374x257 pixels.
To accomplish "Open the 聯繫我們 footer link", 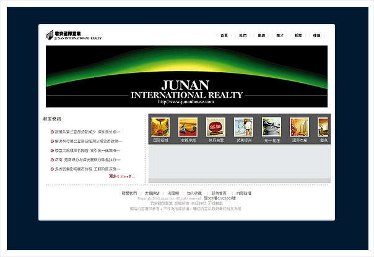I will point(129,193).
